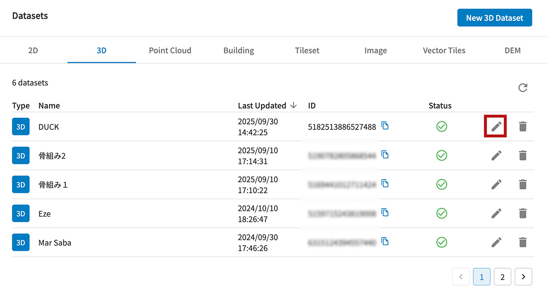Click the DUCK status check icon

pos(441,126)
